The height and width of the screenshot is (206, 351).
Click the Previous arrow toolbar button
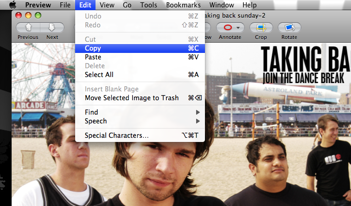pyautogui.click(x=28, y=27)
